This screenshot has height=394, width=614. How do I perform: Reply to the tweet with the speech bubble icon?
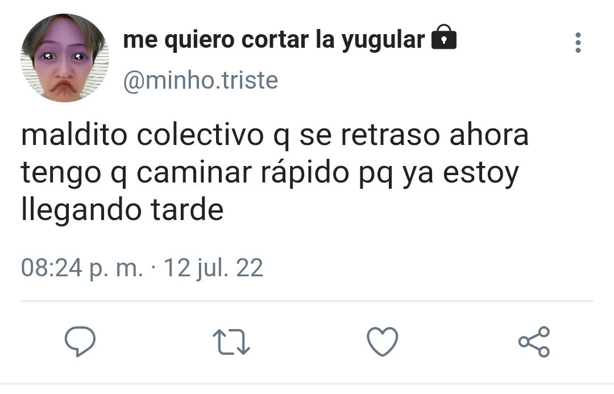tap(80, 342)
